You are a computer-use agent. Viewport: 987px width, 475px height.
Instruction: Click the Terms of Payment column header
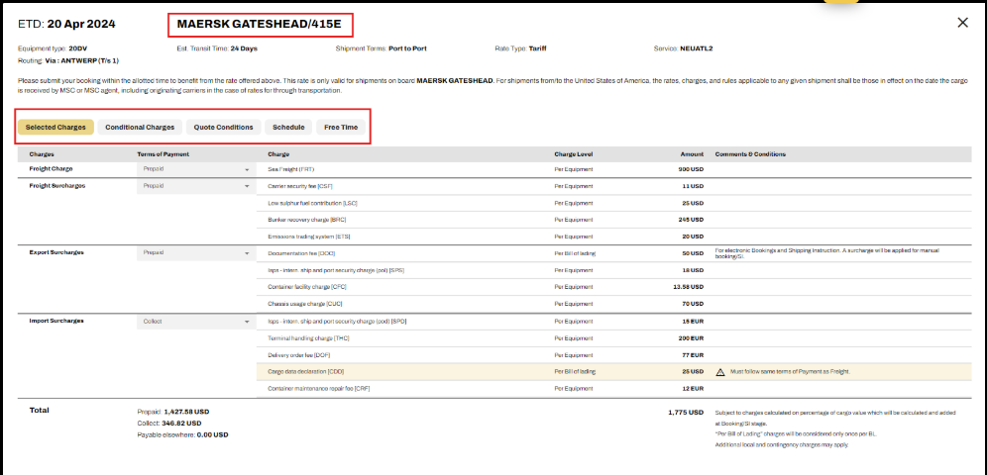(x=164, y=154)
